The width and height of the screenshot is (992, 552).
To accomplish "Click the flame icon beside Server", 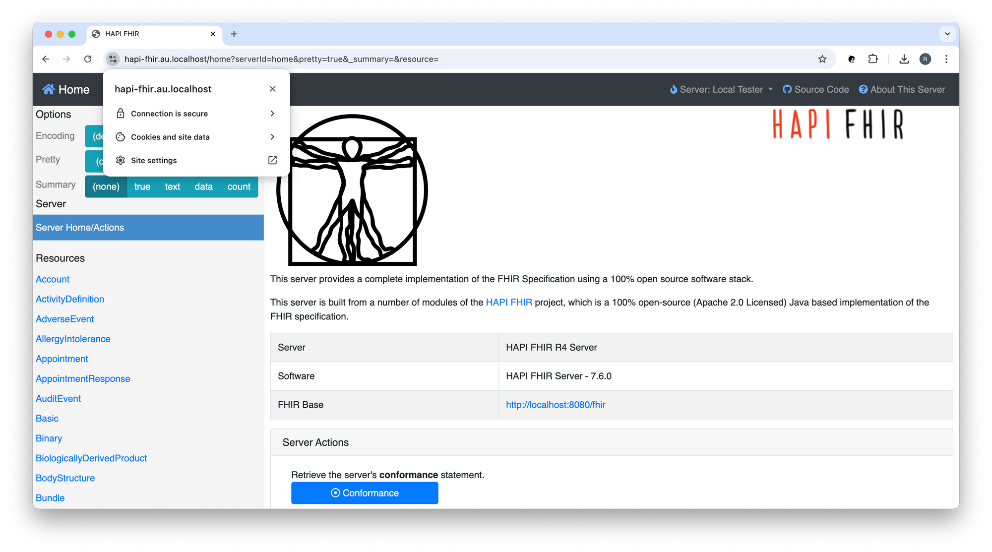I will tap(674, 89).
